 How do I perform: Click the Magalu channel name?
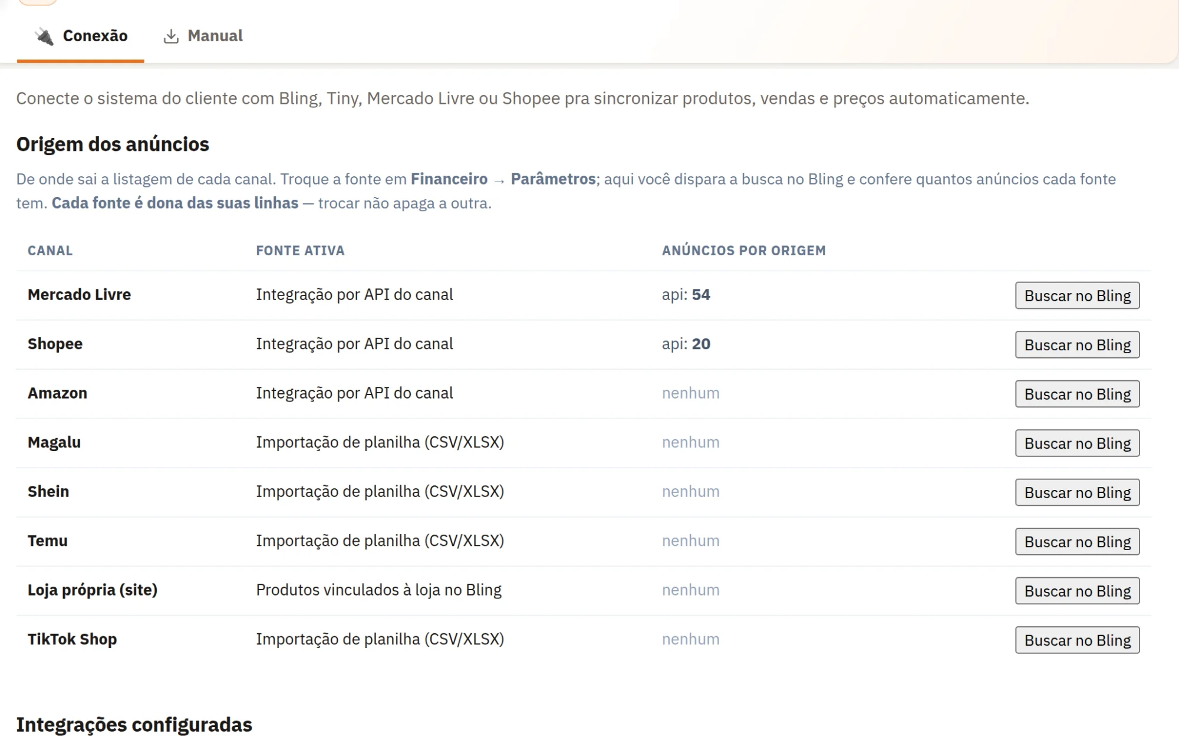point(54,442)
